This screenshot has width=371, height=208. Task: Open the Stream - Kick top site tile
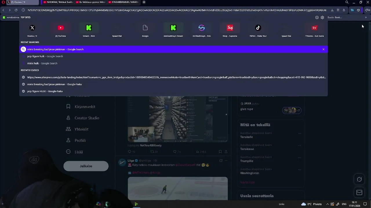[89, 30]
